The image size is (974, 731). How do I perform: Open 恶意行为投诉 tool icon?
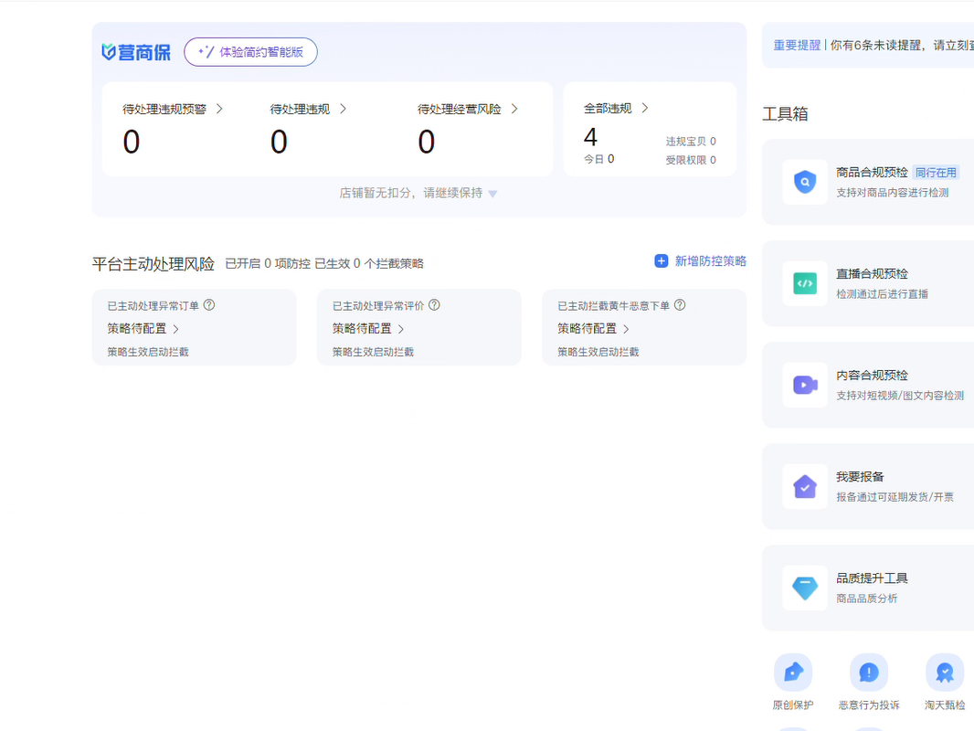(x=868, y=673)
